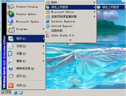126x96 pixels.
Task: Expand the 文档(D) submenu arrow
Action: [x=44, y=46]
